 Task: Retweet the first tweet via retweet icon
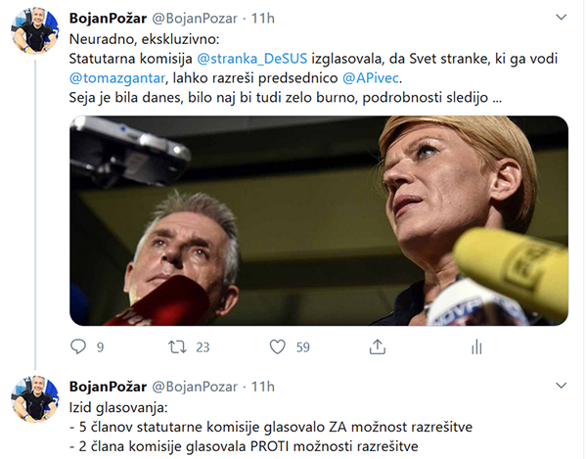pos(177,347)
